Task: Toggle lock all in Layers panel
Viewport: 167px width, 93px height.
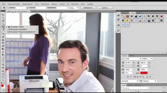Action: click(138, 91)
